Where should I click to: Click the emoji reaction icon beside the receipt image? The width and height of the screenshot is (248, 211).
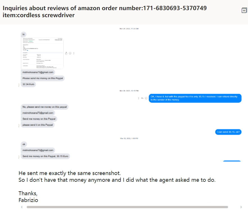tap(70, 53)
